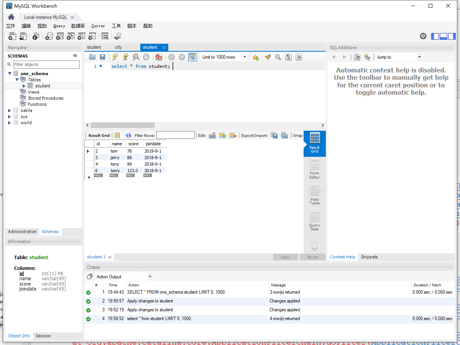Stop query execution hand icon
This screenshot has width=460, height=345.
(146, 57)
